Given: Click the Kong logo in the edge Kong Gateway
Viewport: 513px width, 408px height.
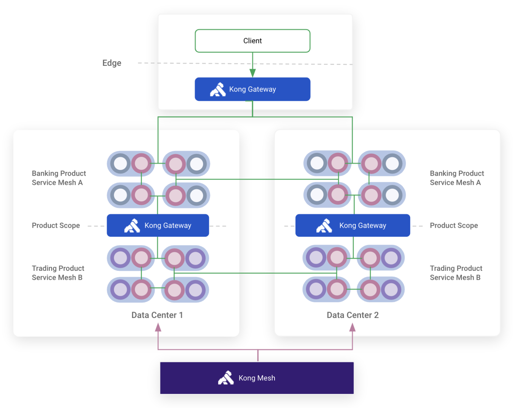Looking at the screenshot, I should tap(218, 89).
